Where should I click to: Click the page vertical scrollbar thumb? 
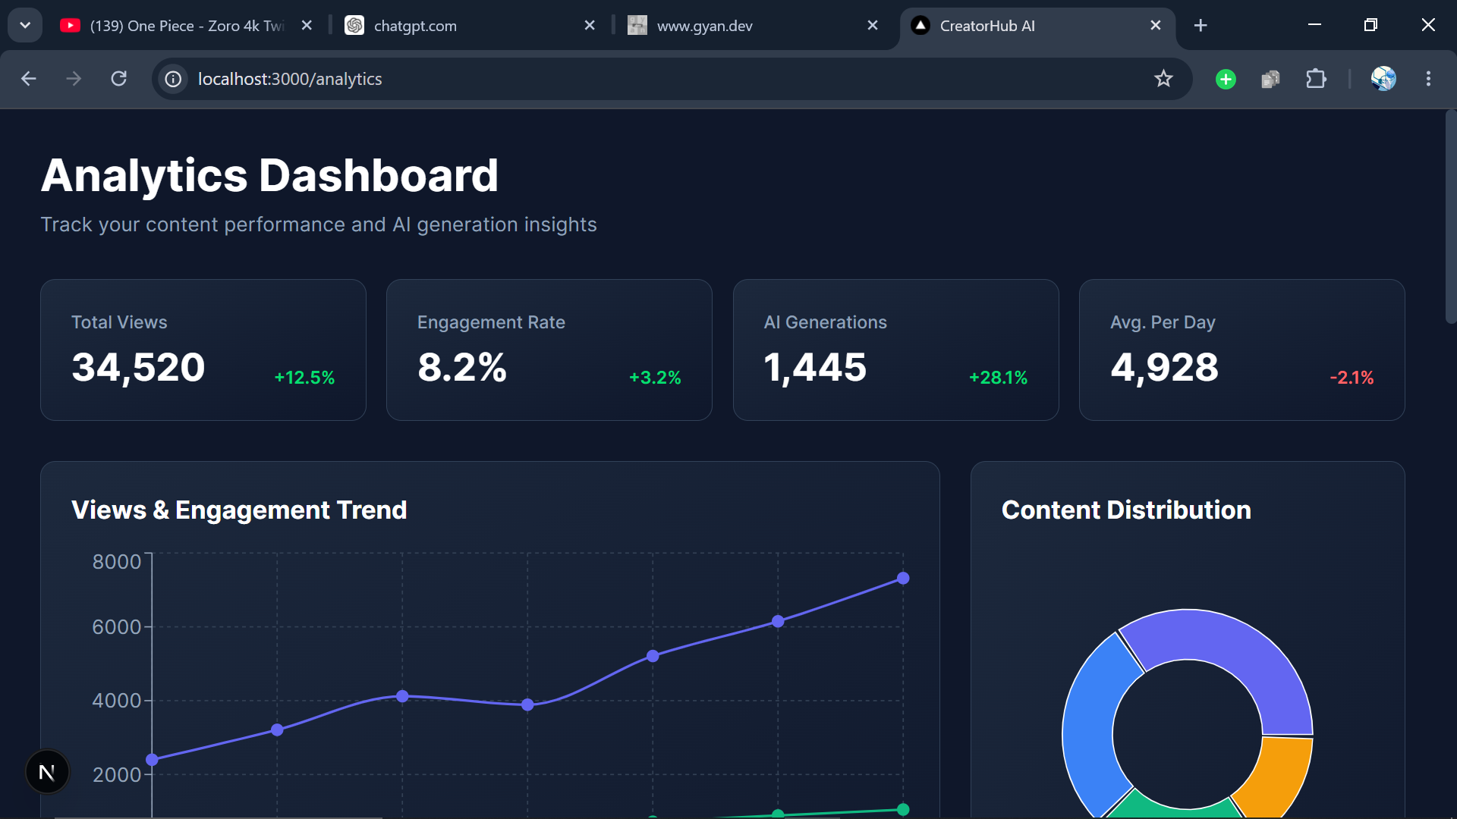pyautogui.click(x=1451, y=217)
